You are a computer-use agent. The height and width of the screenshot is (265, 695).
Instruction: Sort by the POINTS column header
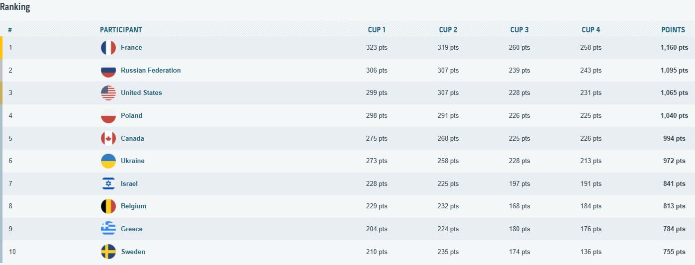pyautogui.click(x=673, y=30)
